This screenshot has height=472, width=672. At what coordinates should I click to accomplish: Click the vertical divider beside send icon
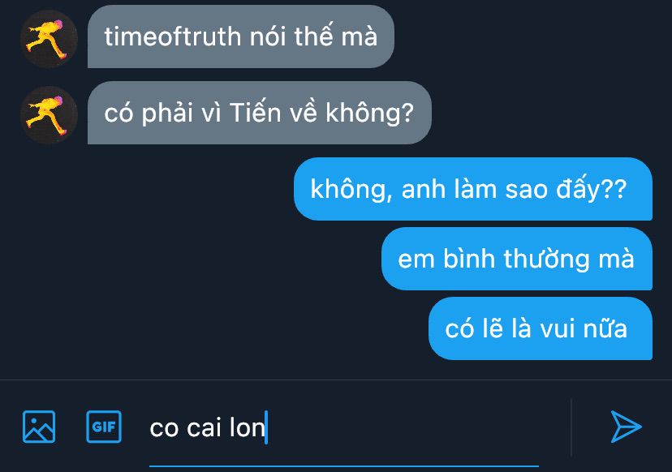[571, 427]
